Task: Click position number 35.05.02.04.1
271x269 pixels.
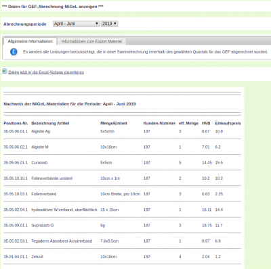Action: coord(16,210)
